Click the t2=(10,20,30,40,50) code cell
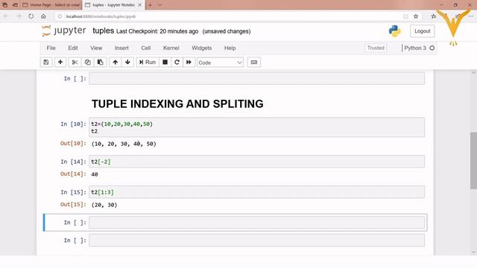Viewport: 477px width, 268px height. pos(256,127)
